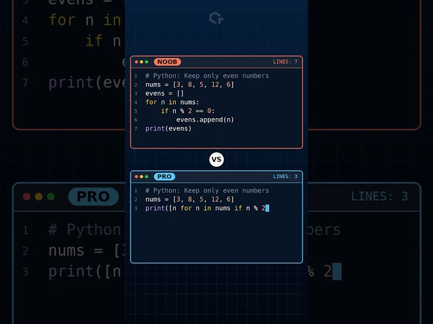
Task: Click the large green dot in the blurred background PRO panel
Action: coord(51,196)
